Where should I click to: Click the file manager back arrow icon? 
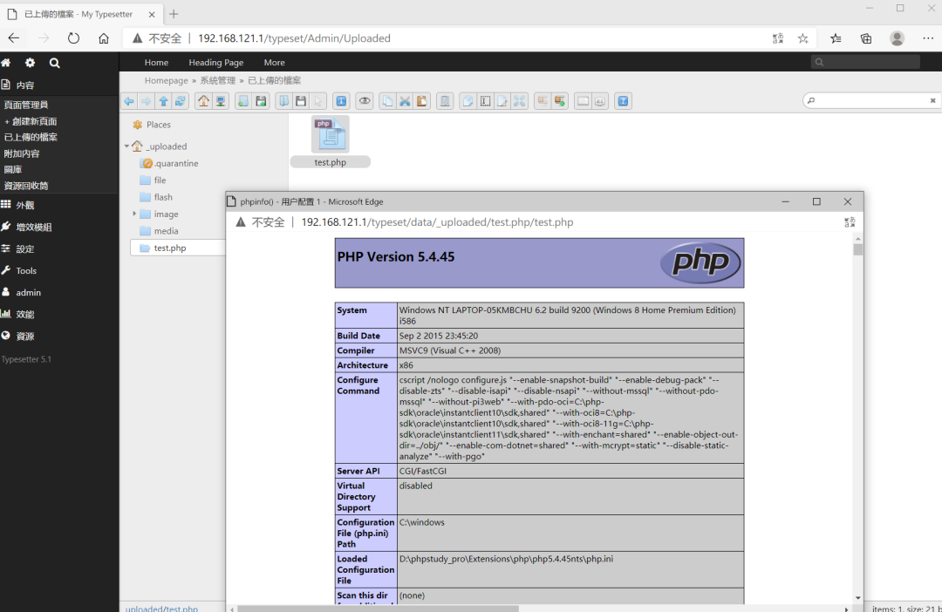(x=129, y=101)
